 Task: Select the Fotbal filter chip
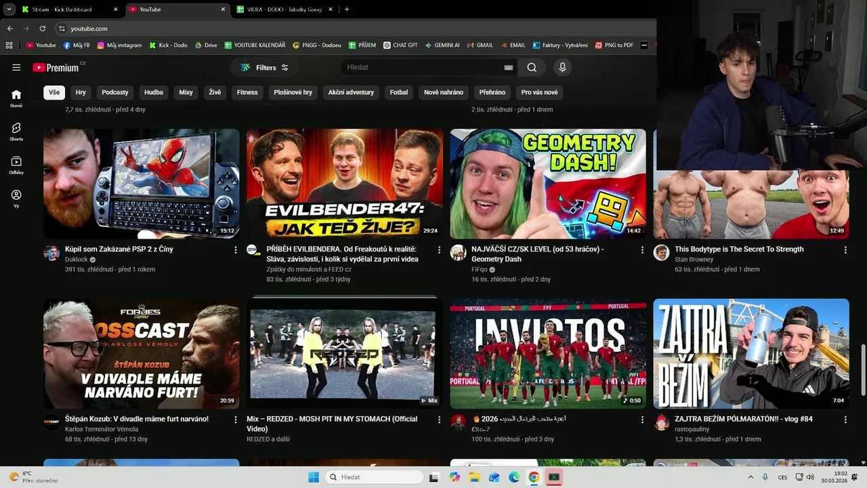(x=399, y=92)
